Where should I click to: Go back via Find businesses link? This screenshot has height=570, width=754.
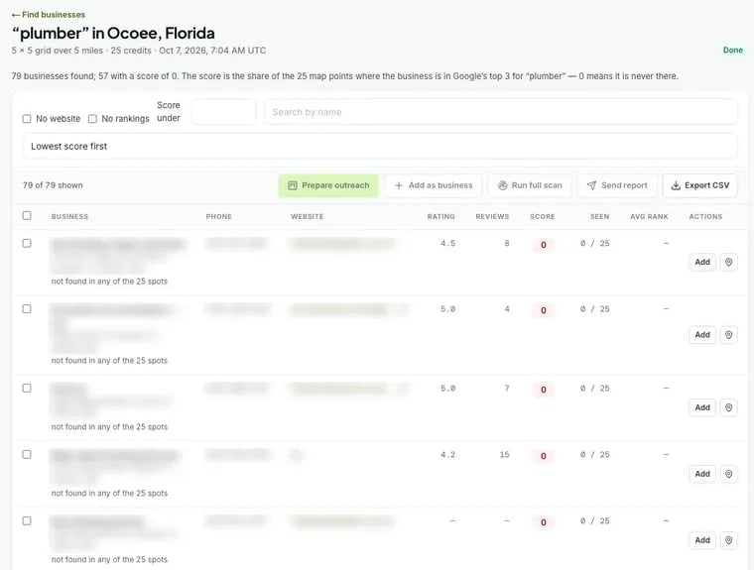[x=48, y=15]
